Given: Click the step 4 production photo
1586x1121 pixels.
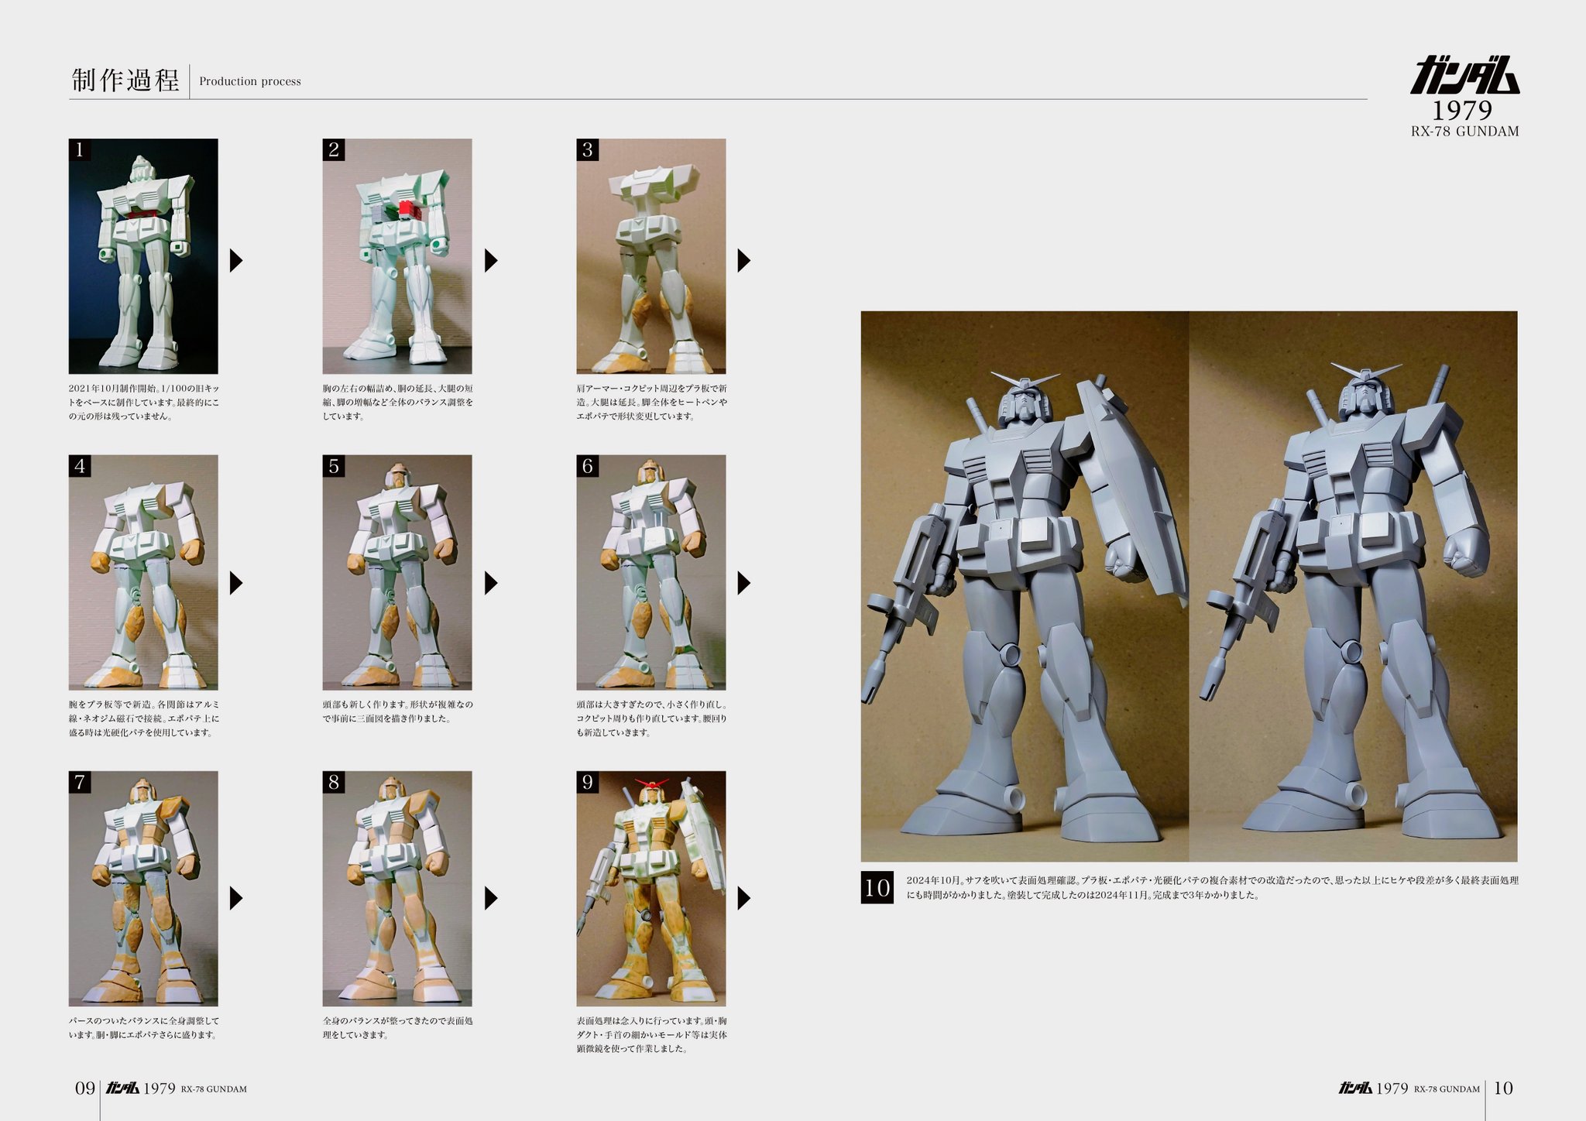Looking at the screenshot, I should tap(143, 572).
